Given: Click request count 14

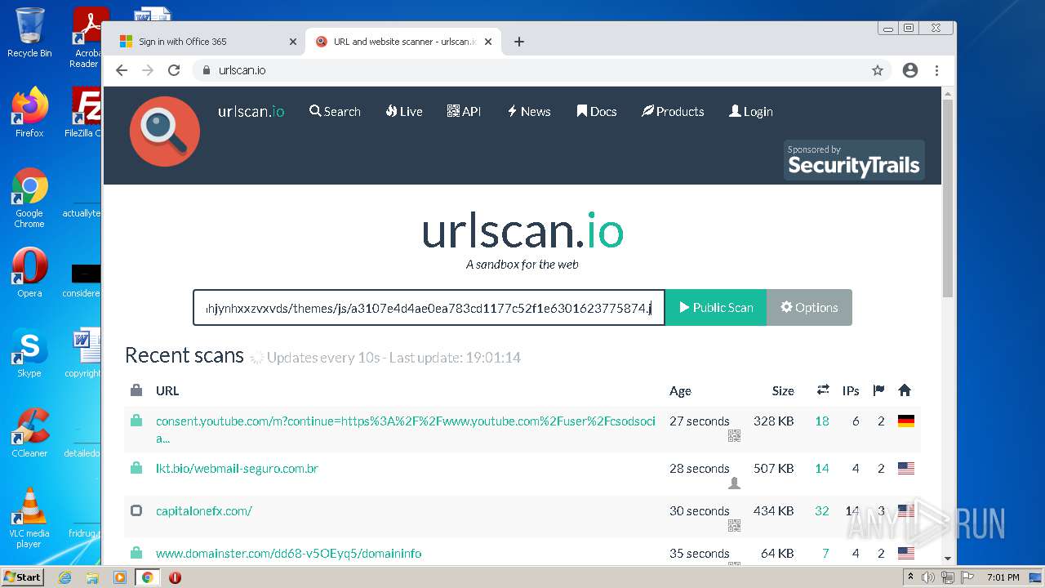Looking at the screenshot, I should click(822, 469).
